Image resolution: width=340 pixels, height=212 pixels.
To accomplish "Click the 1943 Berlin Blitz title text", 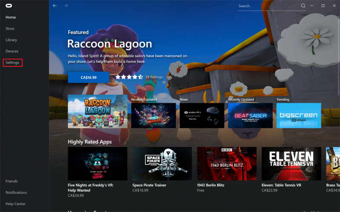I will [x=210, y=185].
